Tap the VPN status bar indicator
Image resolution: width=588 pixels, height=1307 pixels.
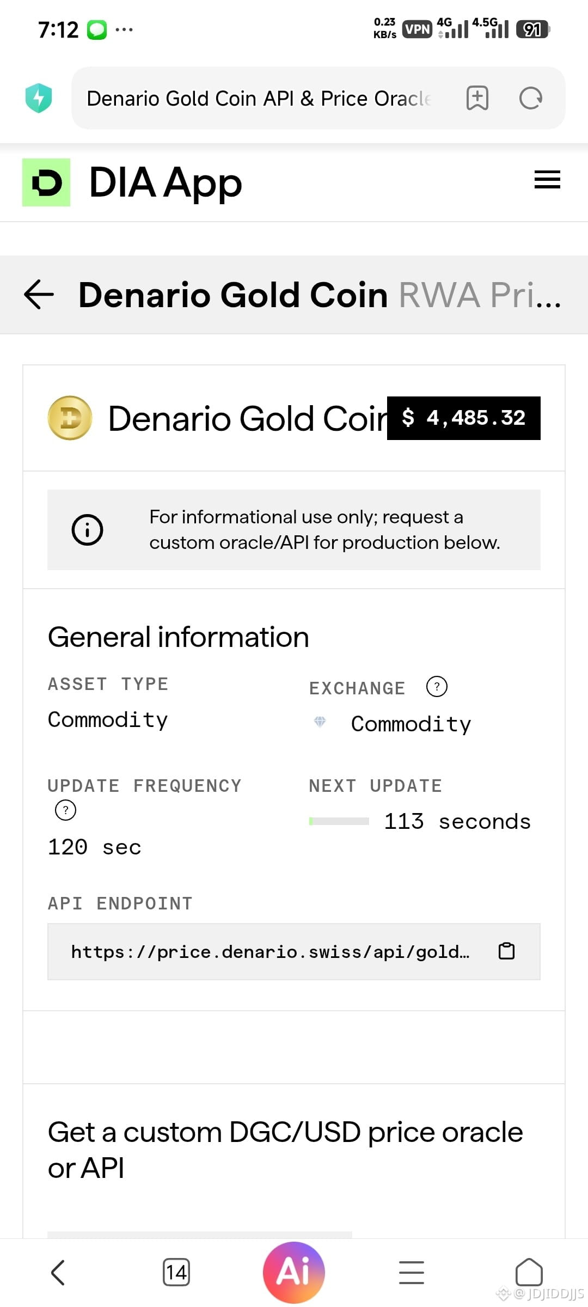418,29
